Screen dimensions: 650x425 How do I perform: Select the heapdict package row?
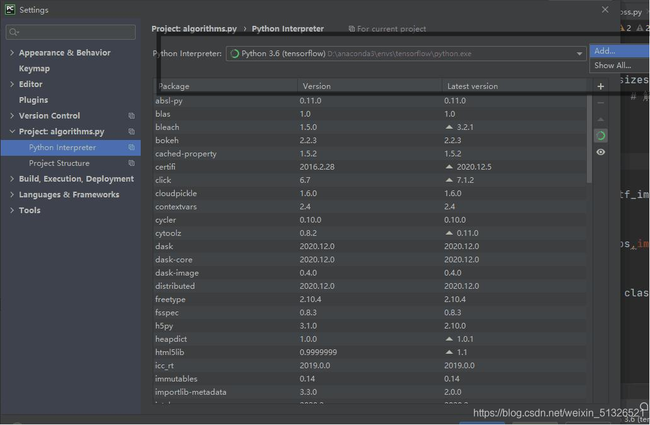[x=370, y=339]
